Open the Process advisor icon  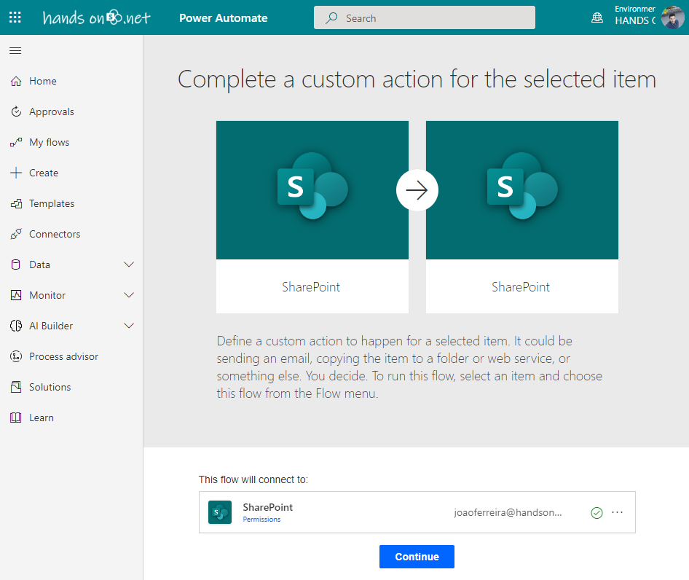(x=16, y=356)
